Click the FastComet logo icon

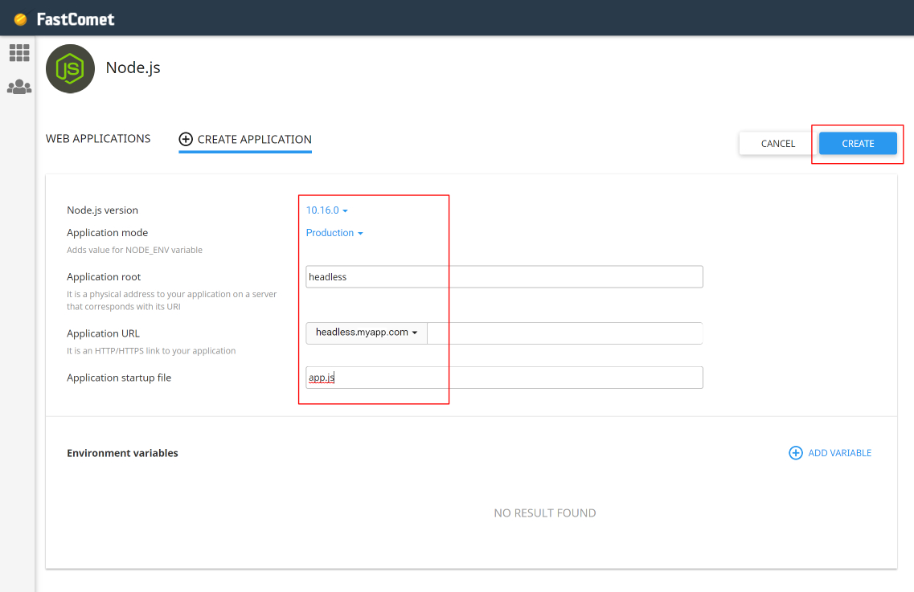[x=21, y=19]
